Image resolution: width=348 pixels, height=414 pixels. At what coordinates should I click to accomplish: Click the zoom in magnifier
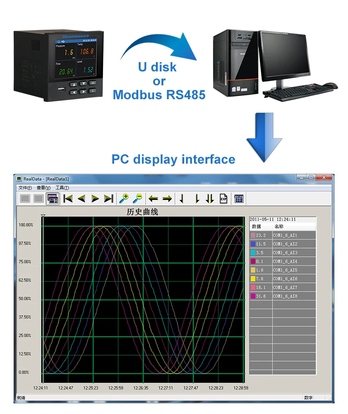124,198
